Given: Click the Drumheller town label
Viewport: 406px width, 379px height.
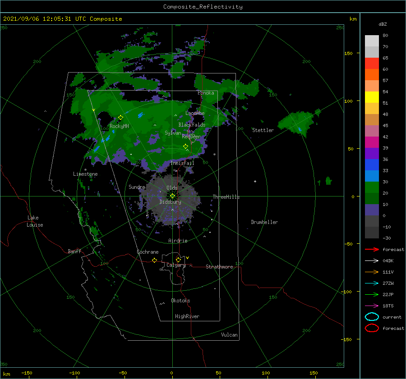Looking at the screenshot, I should coord(264,222).
